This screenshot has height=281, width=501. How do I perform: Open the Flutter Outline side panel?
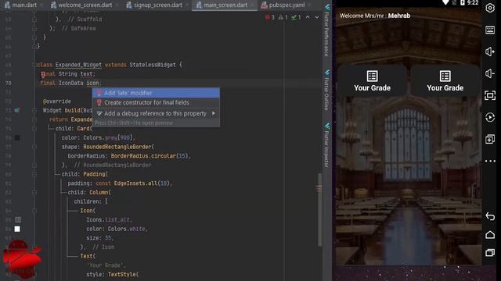[x=327, y=90]
